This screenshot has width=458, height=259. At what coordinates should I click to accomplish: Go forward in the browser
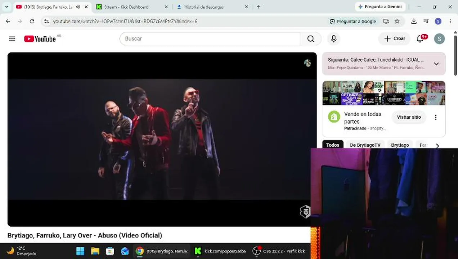pyautogui.click(x=20, y=21)
